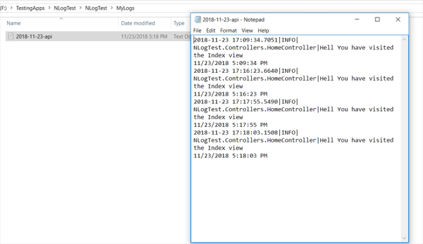Click MyLogs in the breadcrumb path

(125, 8)
